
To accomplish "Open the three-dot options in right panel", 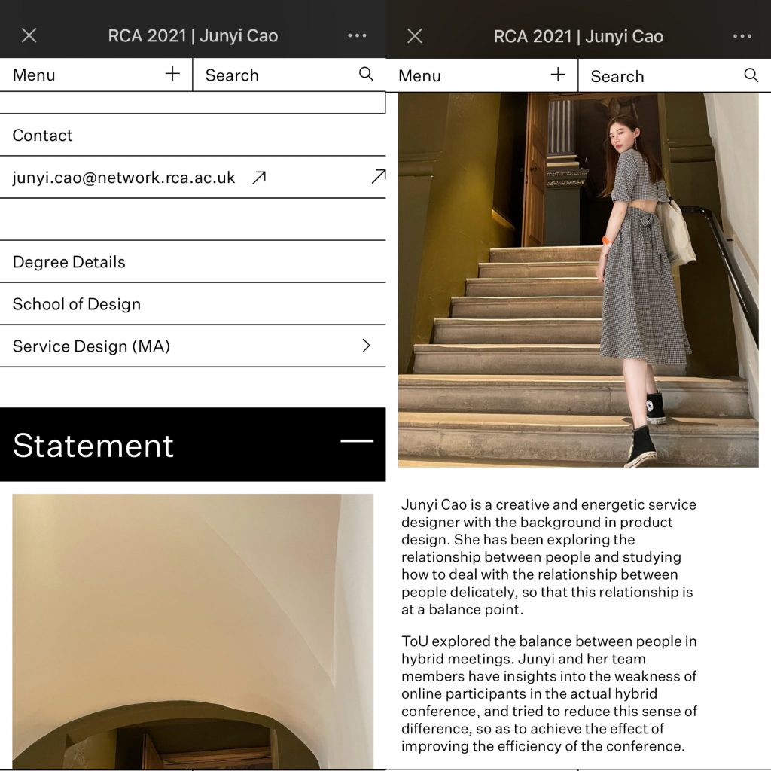I will pos(742,36).
